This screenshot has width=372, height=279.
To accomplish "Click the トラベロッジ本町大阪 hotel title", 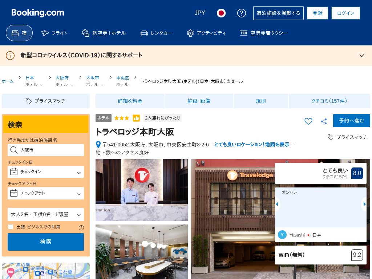I will (135, 132).
